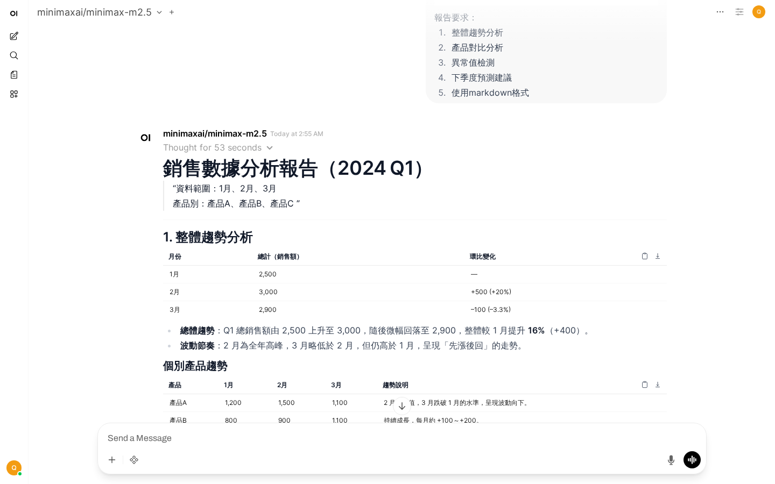Open the chat controls sliders panel

[x=739, y=12]
